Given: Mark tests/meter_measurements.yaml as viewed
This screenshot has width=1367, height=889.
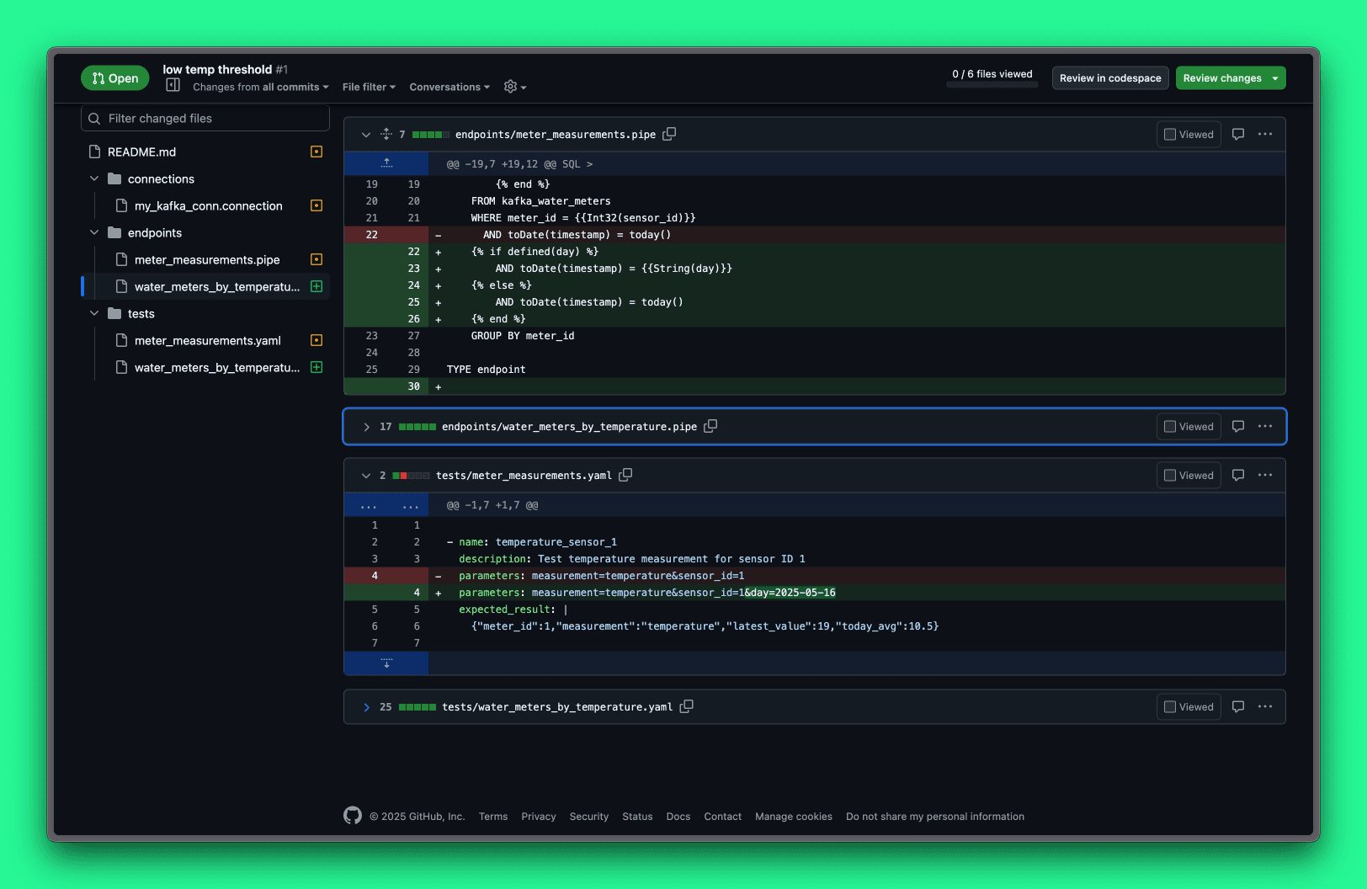Looking at the screenshot, I should click(x=1188, y=476).
